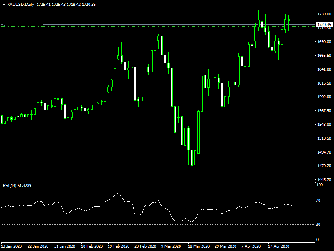Select the gray bid price line
This screenshot has width=334, height=251.
(179, 25)
